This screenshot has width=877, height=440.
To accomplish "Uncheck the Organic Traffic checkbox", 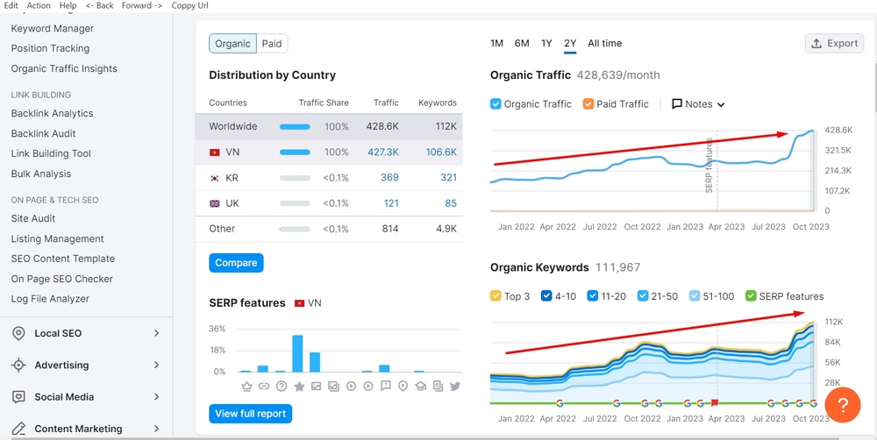I will (x=495, y=104).
